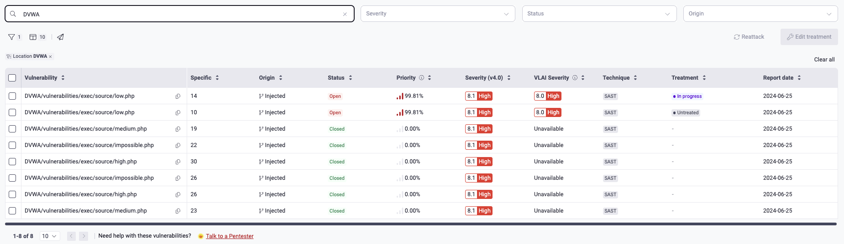Check the low.php row with Specific 10
Viewport: 844px width, 244px height.
point(12,112)
